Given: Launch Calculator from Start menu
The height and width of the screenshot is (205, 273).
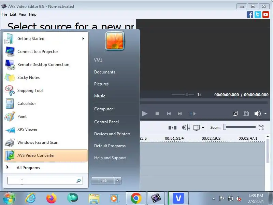Looking at the screenshot, I should click(x=45, y=104).
